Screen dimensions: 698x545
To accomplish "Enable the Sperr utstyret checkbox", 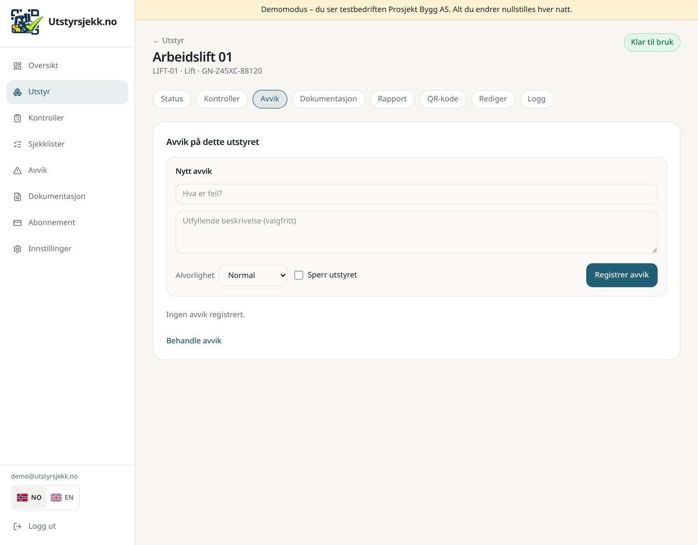I will 299,275.
